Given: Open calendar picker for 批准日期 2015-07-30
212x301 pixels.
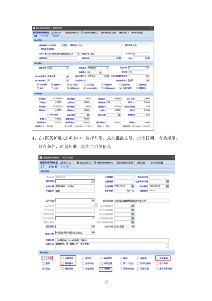Looking at the screenshot, I should [133, 186].
